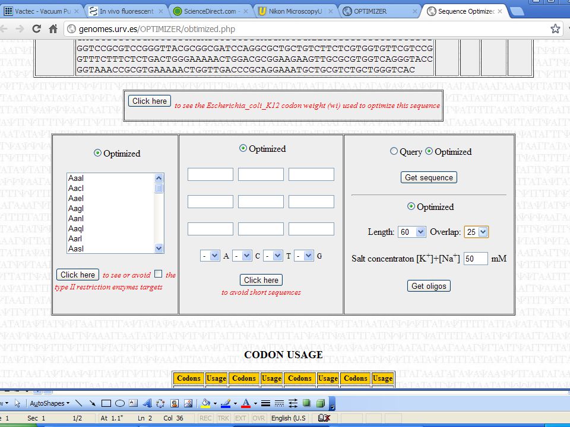The image size is (570, 427).
Task: Click the site info globe icon
Action: coord(72,28)
